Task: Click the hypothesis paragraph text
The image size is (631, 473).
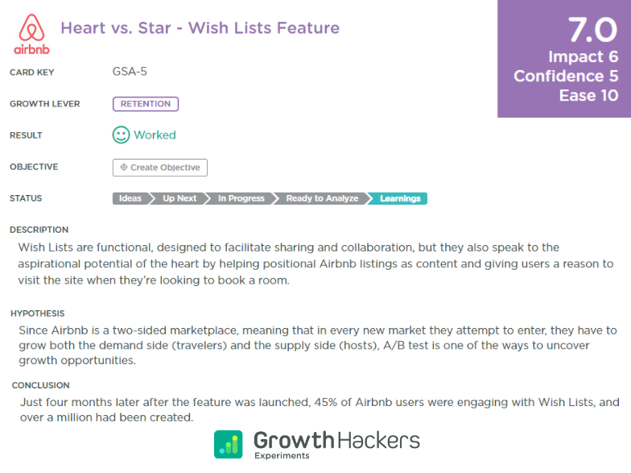Action: pyautogui.click(x=317, y=345)
